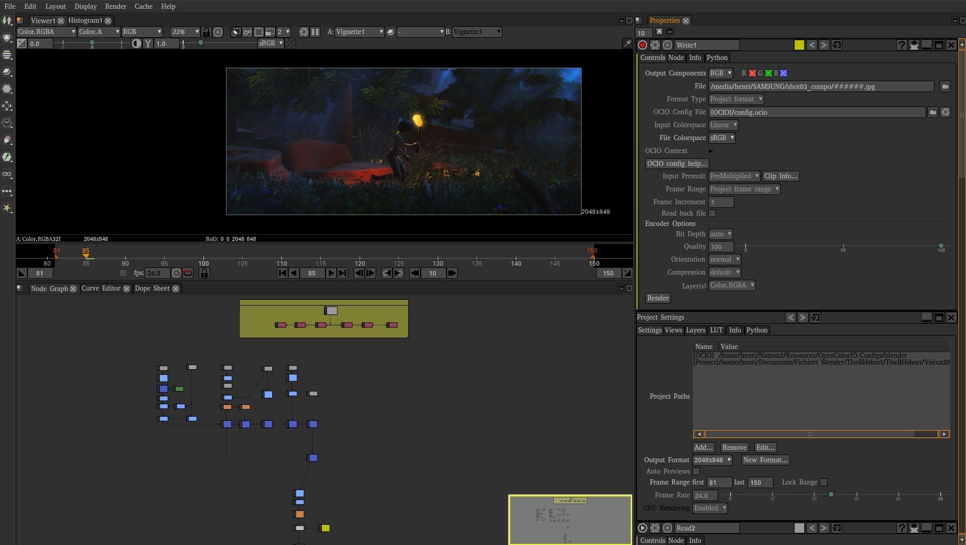The image size is (966, 545).
Task: Click the Write1 yellow node color swatch
Action: 799,45
